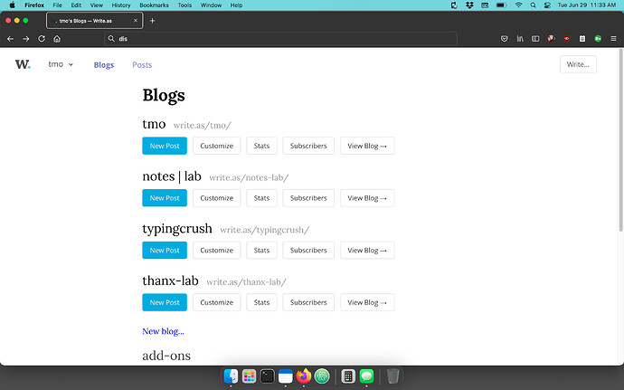Toggle the Firefox sidebar icon

pos(535,39)
